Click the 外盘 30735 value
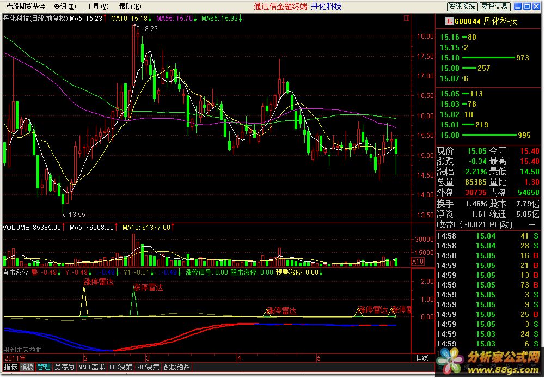This screenshot has height=378, width=545. (476, 192)
